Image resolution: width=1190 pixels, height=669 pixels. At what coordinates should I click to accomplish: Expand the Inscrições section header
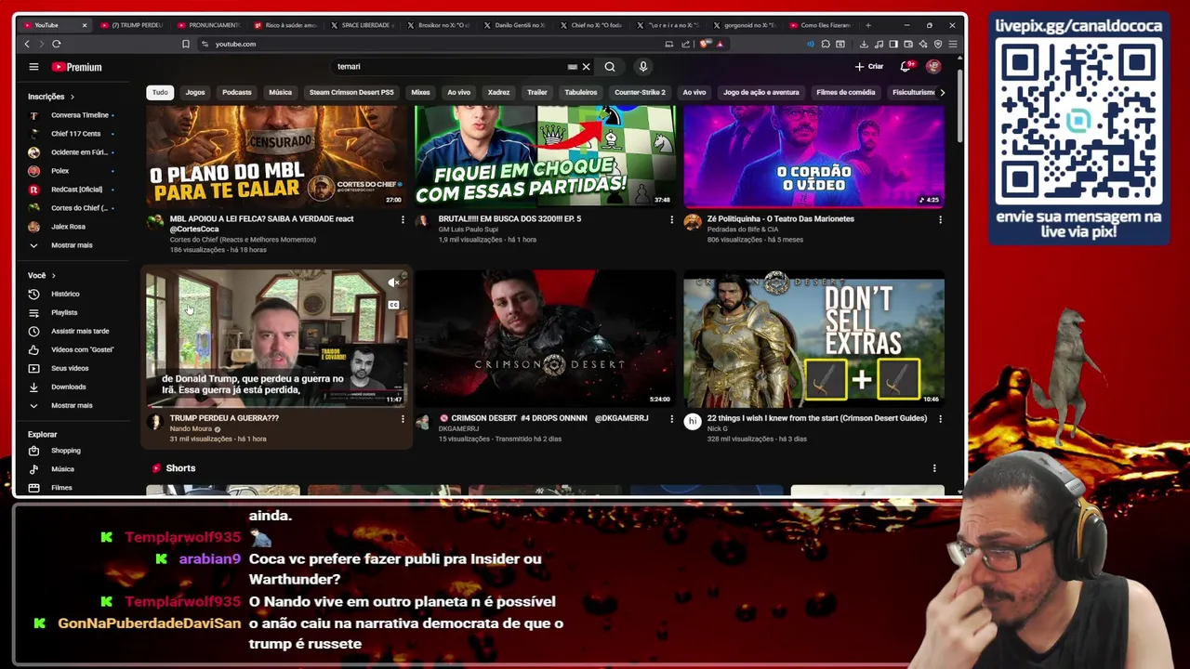click(x=51, y=97)
